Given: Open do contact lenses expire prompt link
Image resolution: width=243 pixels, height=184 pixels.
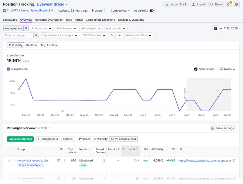Looking at the screenshot, I should coord(33,161).
